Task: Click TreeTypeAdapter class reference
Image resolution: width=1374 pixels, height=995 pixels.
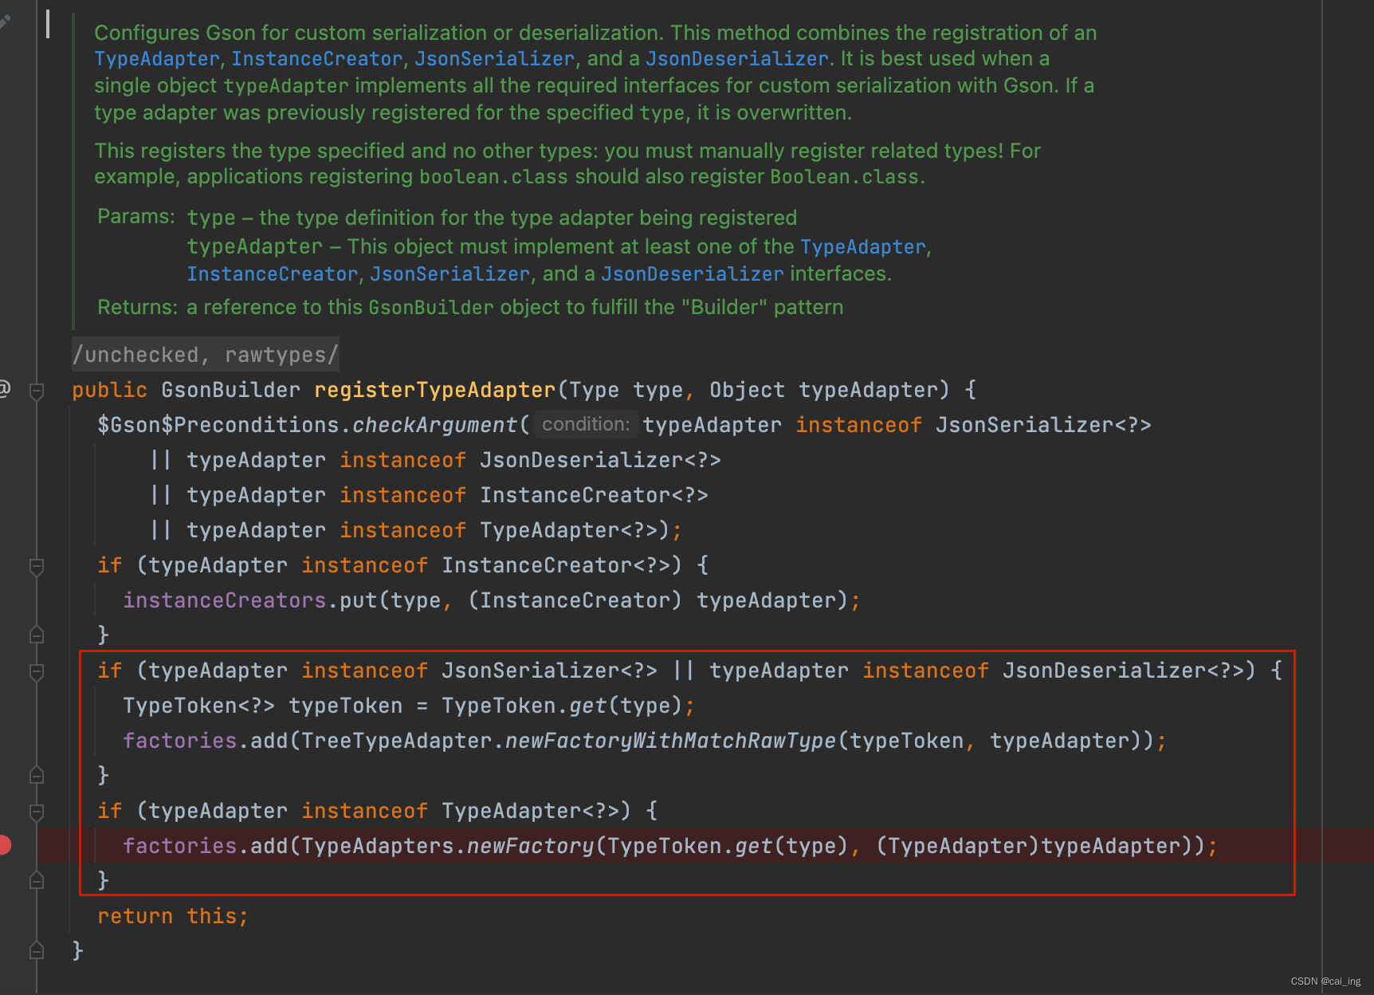Action: [396, 741]
